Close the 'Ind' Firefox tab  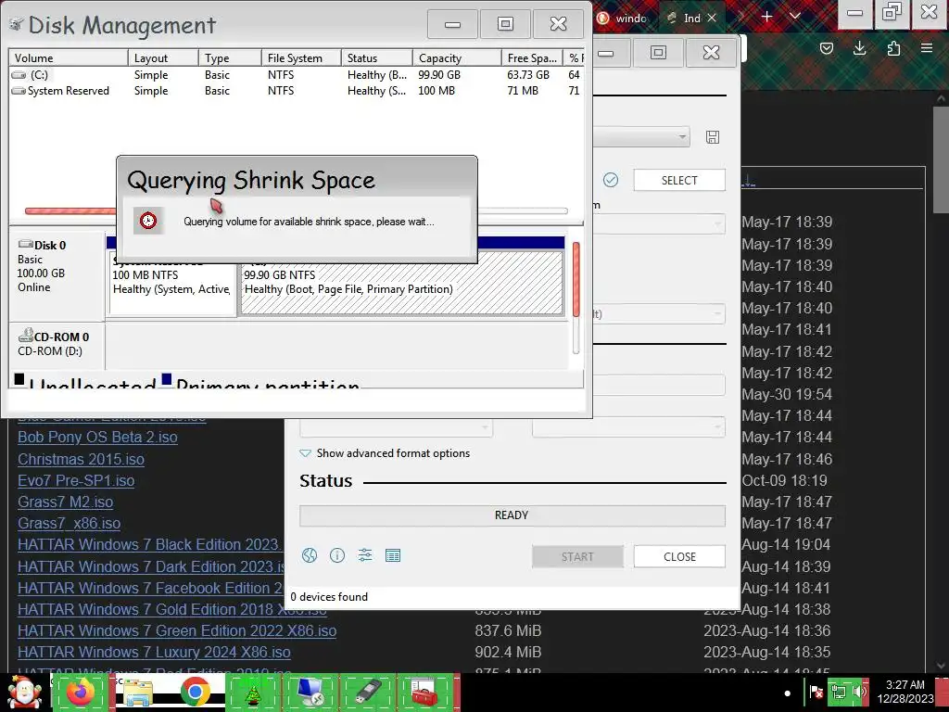712,19
